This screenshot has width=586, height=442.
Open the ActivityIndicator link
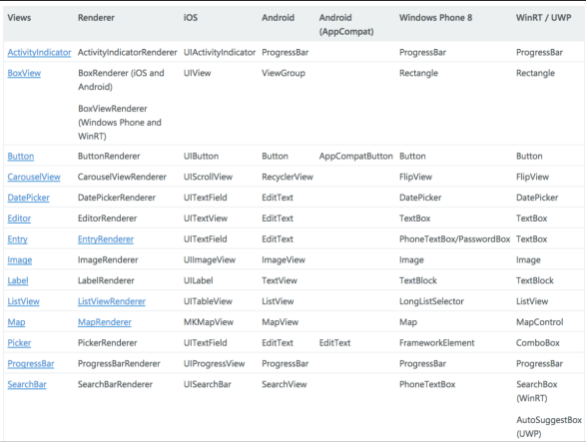point(39,52)
